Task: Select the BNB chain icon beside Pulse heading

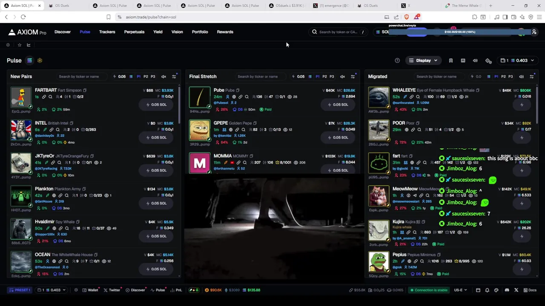Action: (x=40, y=60)
